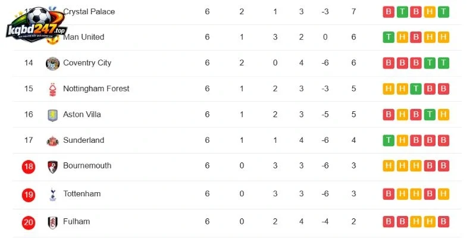The height and width of the screenshot is (238, 476).
Task: Open the Crystal Palace team link
Action: click(89, 12)
